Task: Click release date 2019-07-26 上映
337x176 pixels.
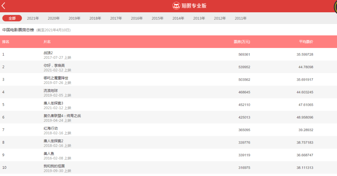Action: pos(58,83)
